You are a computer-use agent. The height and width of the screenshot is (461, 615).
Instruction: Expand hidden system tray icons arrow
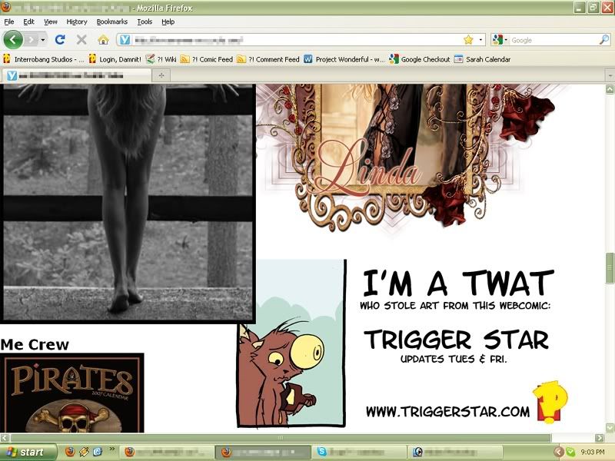click(x=559, y=452)
